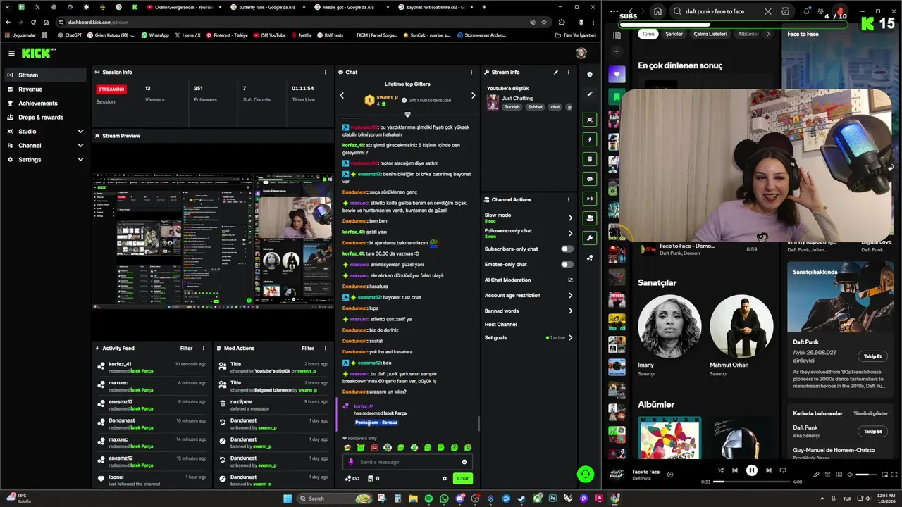Open Achievements in Kick sidebar
The height and width of the screenshot is (507, 902).
tap(45, 103)
